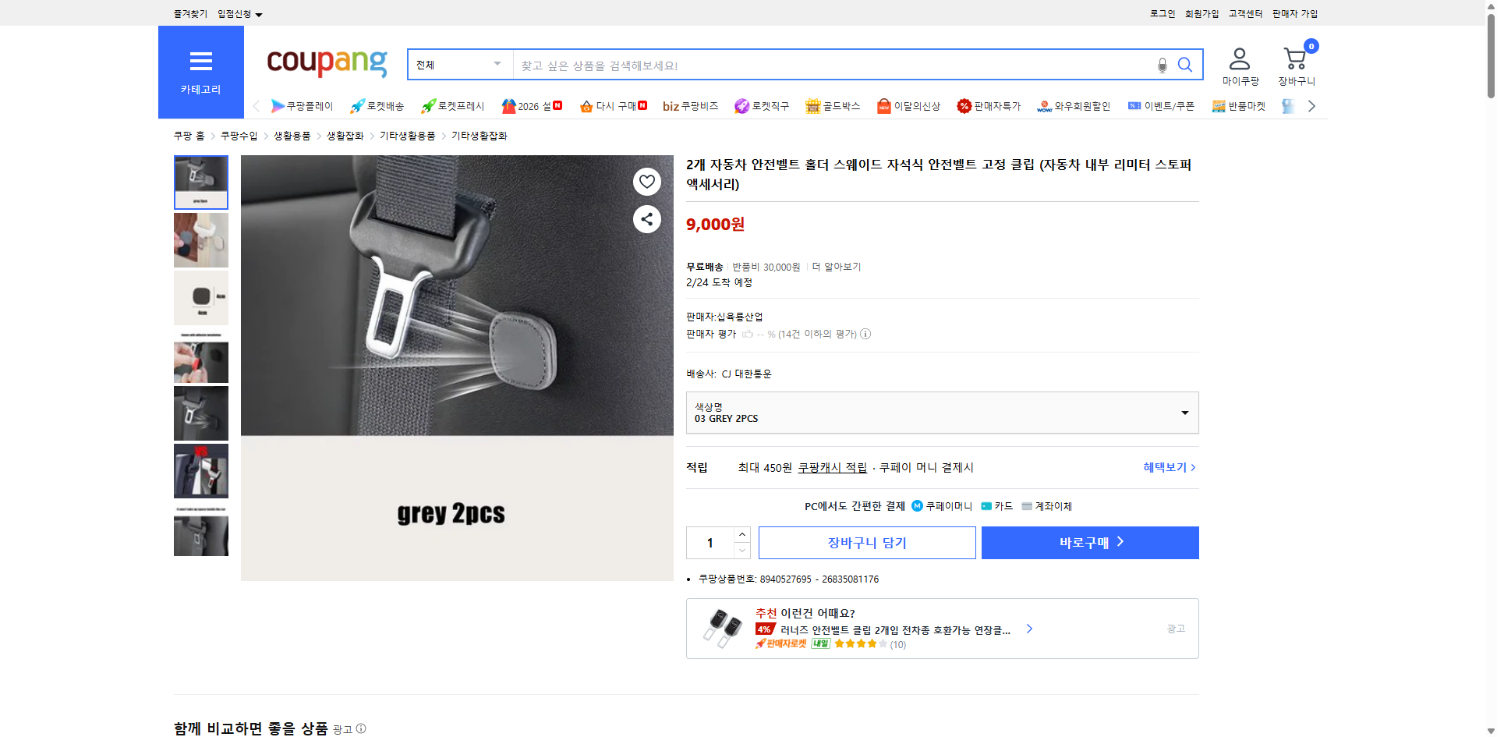Click the 바로구매 purchase button

(x=1089, y=542)
